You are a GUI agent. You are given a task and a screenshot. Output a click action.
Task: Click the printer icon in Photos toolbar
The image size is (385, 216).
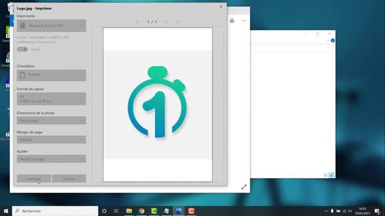click(x=232, y=21)
